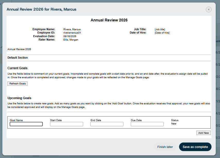Click rater name Ellis, Morgan
The height and width of the screenshot is (158, 220).
point(71,40)
